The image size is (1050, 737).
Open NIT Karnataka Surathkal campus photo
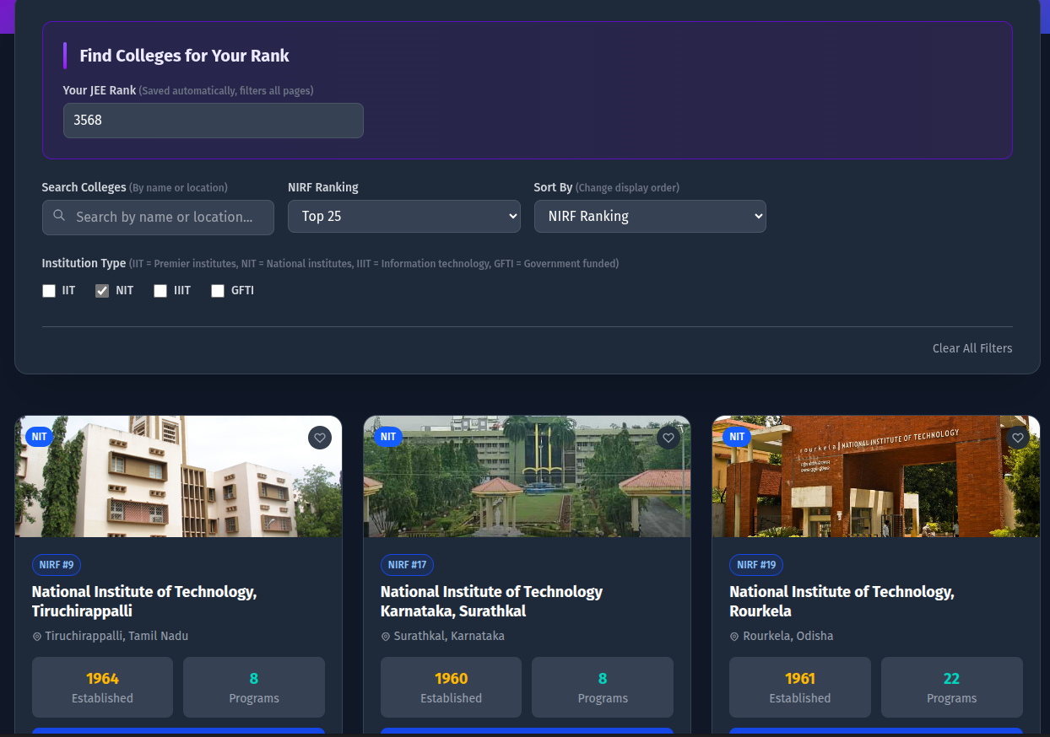click(x=527, y=476)
